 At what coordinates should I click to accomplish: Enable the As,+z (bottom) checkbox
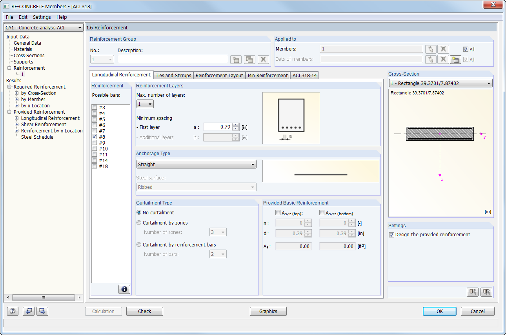tap(322, 213)
